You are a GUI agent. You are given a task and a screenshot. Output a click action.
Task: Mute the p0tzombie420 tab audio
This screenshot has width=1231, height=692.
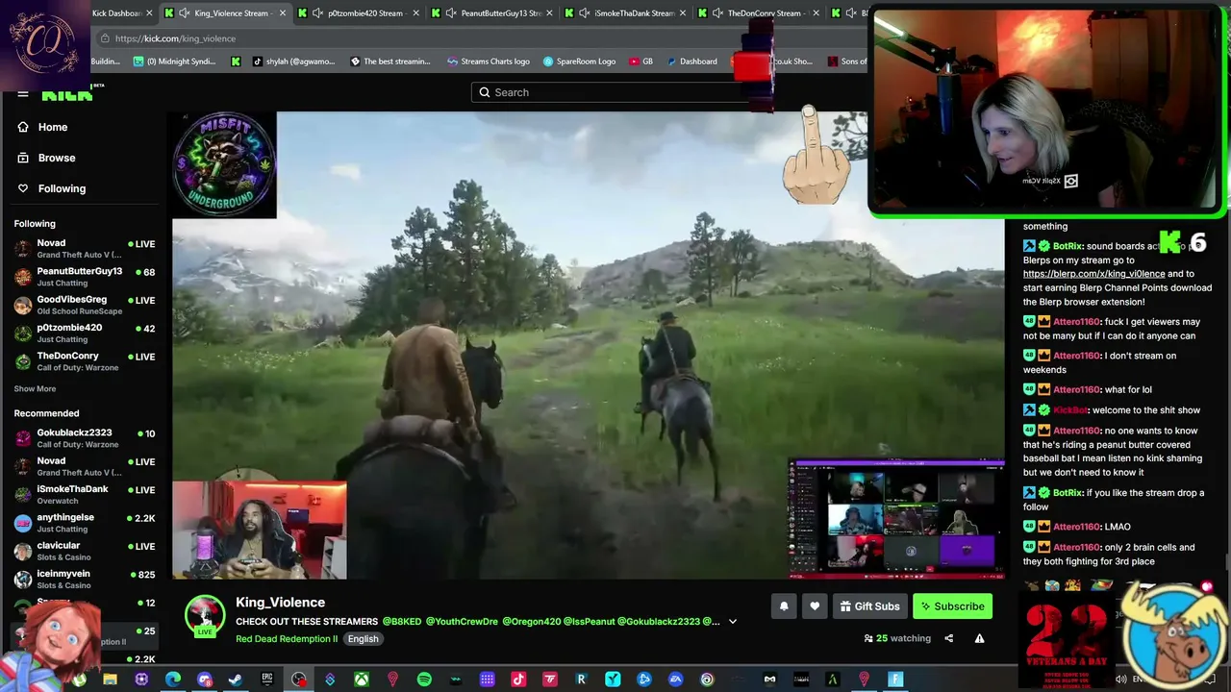(317, 13)
